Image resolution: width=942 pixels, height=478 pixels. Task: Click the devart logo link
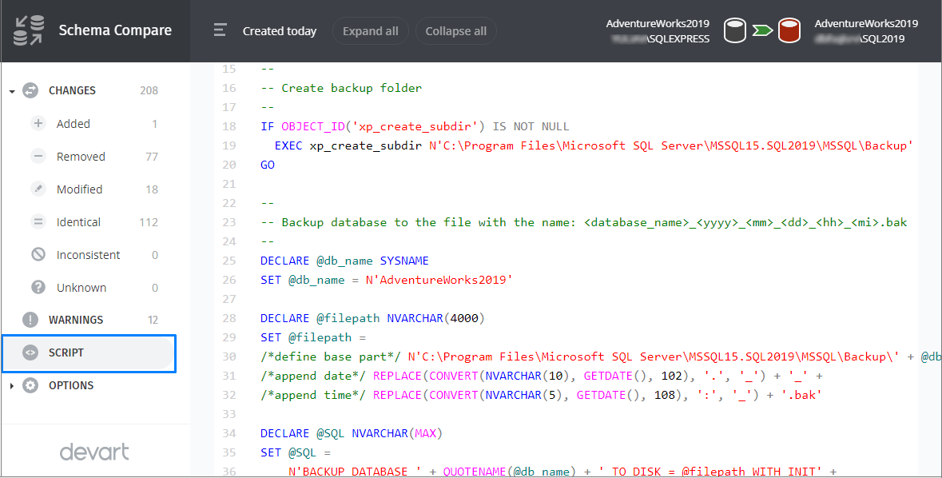coord(94,452)
